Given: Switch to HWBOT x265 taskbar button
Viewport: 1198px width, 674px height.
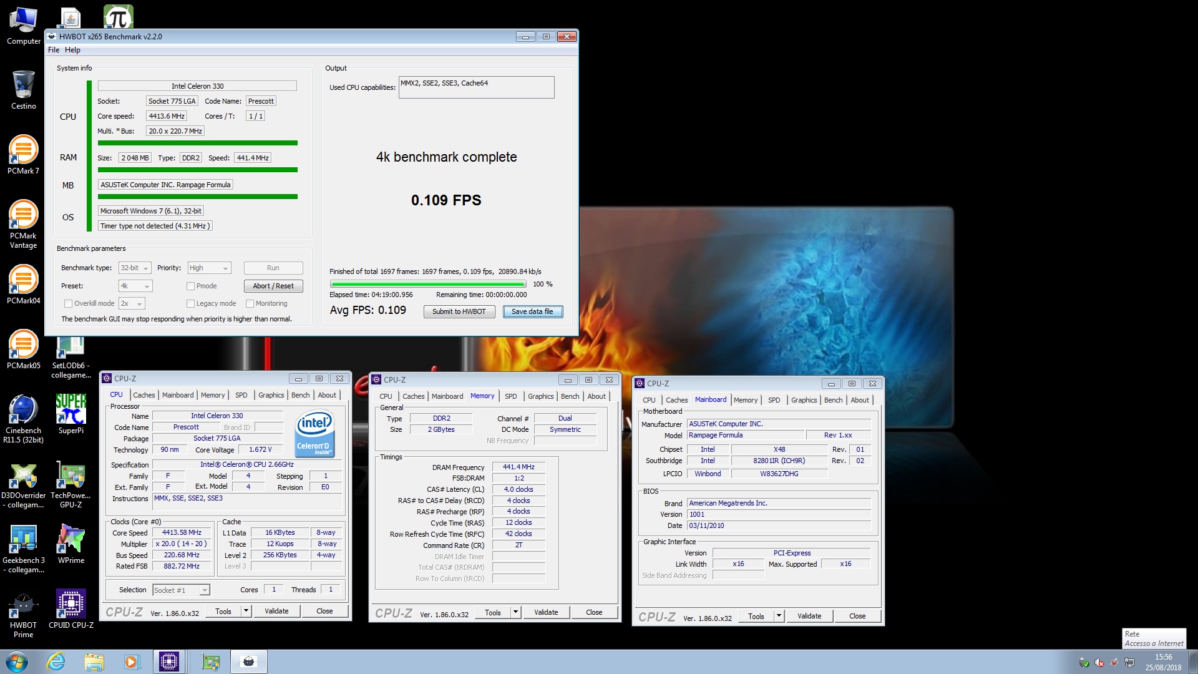Looking at the screenshot, I should coord(249,662).
